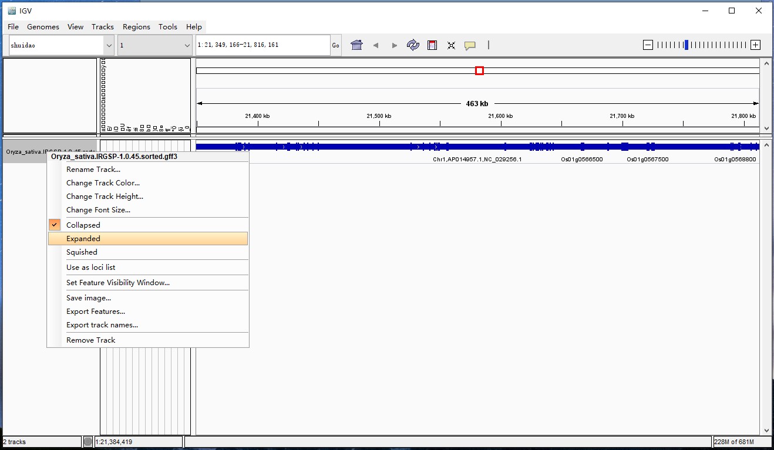Go forward with the right arrow icon
This screenshot has width=774, height=450.
395,45
